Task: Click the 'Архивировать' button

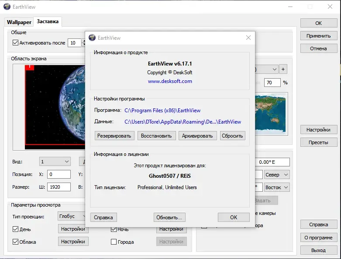Action: pos(197,136)
